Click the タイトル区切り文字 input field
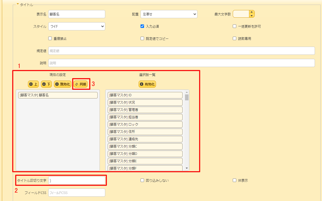This screenshot has height=201, width=322. tap(76, 180)
